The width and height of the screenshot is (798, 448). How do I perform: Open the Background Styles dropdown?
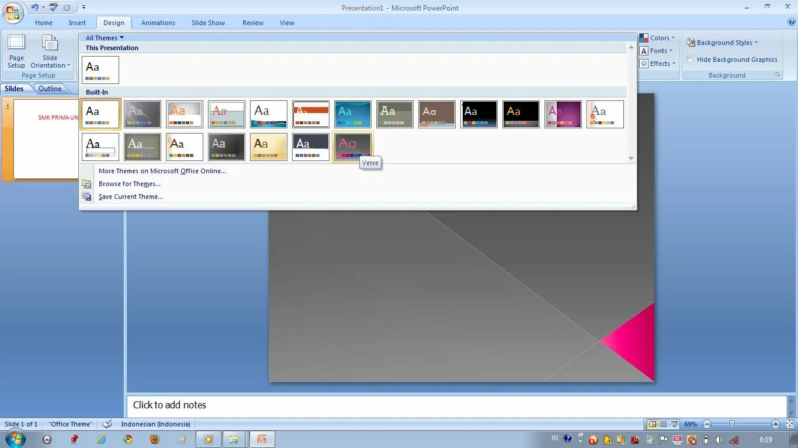tap(722, 43)
